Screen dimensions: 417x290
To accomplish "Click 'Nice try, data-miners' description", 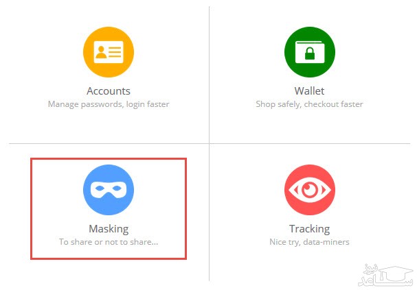I will (309, 242).
